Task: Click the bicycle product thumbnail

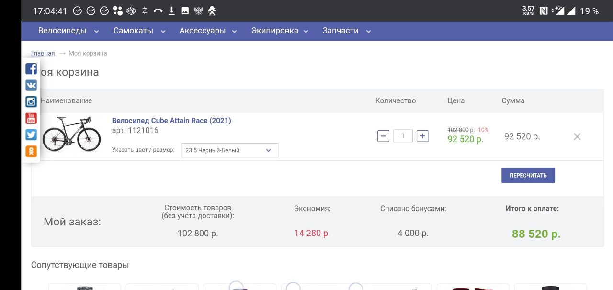Action: (x=71, y=134)
